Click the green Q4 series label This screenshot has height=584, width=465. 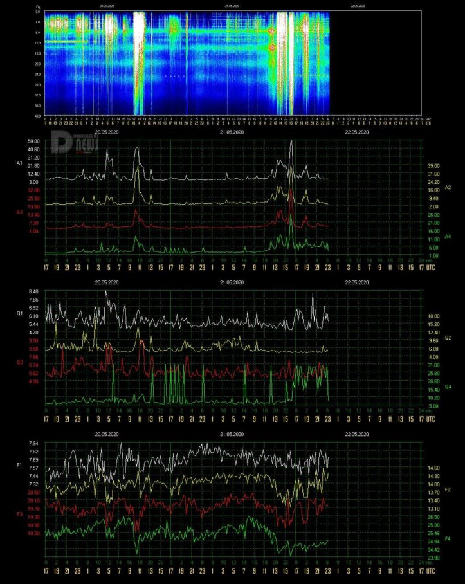pyautogui.click(x=448, y=387)
